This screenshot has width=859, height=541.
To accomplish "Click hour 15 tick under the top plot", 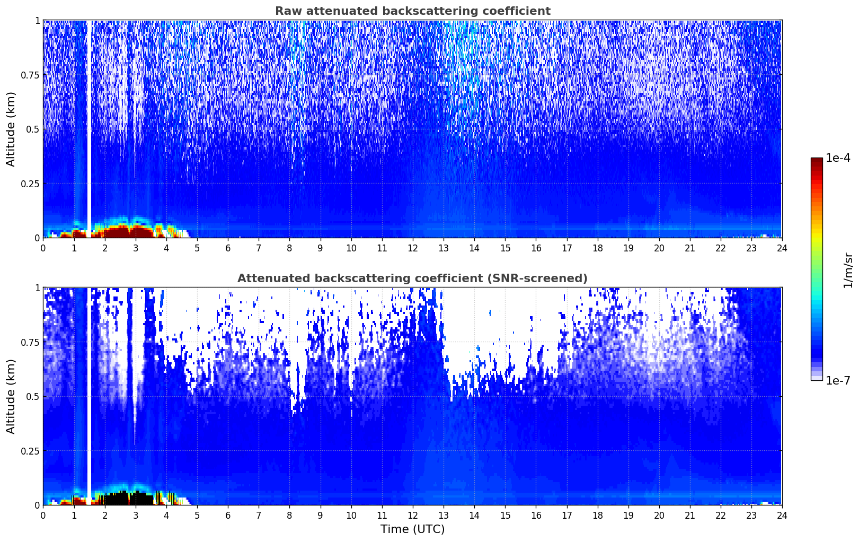I will (505, 248).
